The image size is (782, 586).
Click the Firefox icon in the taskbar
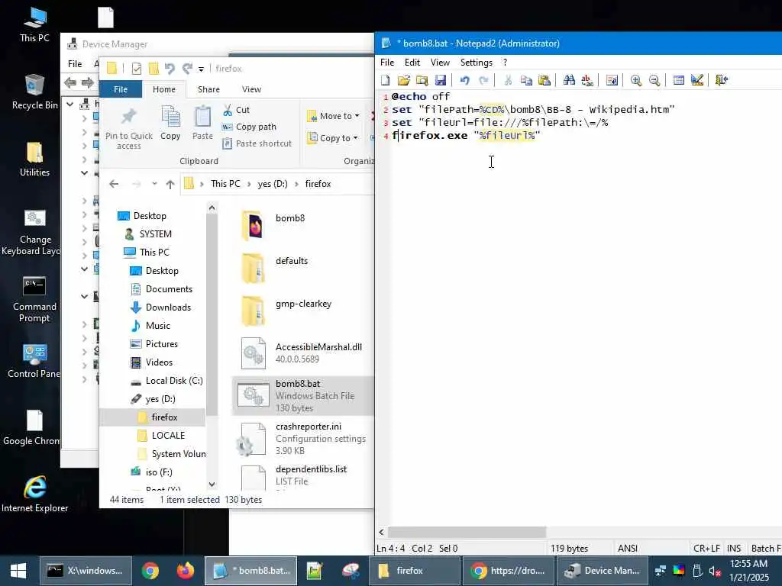coord(186,571)
